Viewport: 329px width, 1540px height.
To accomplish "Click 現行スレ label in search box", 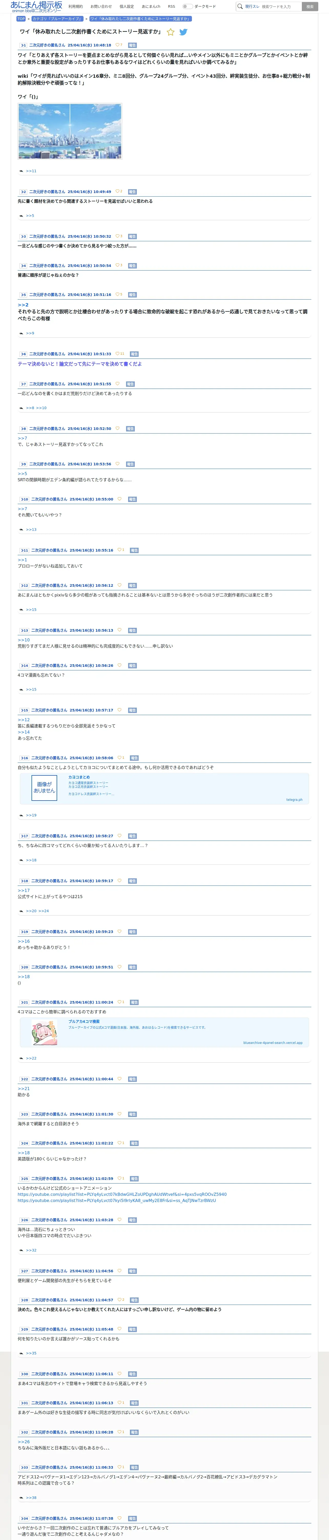I will click(x=252, y=7).
